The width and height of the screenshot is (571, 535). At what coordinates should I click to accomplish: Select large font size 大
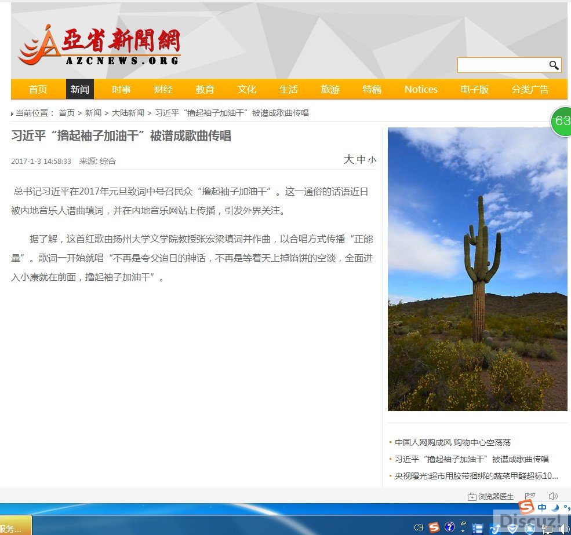pyautogui.click(x=348, y=159)
